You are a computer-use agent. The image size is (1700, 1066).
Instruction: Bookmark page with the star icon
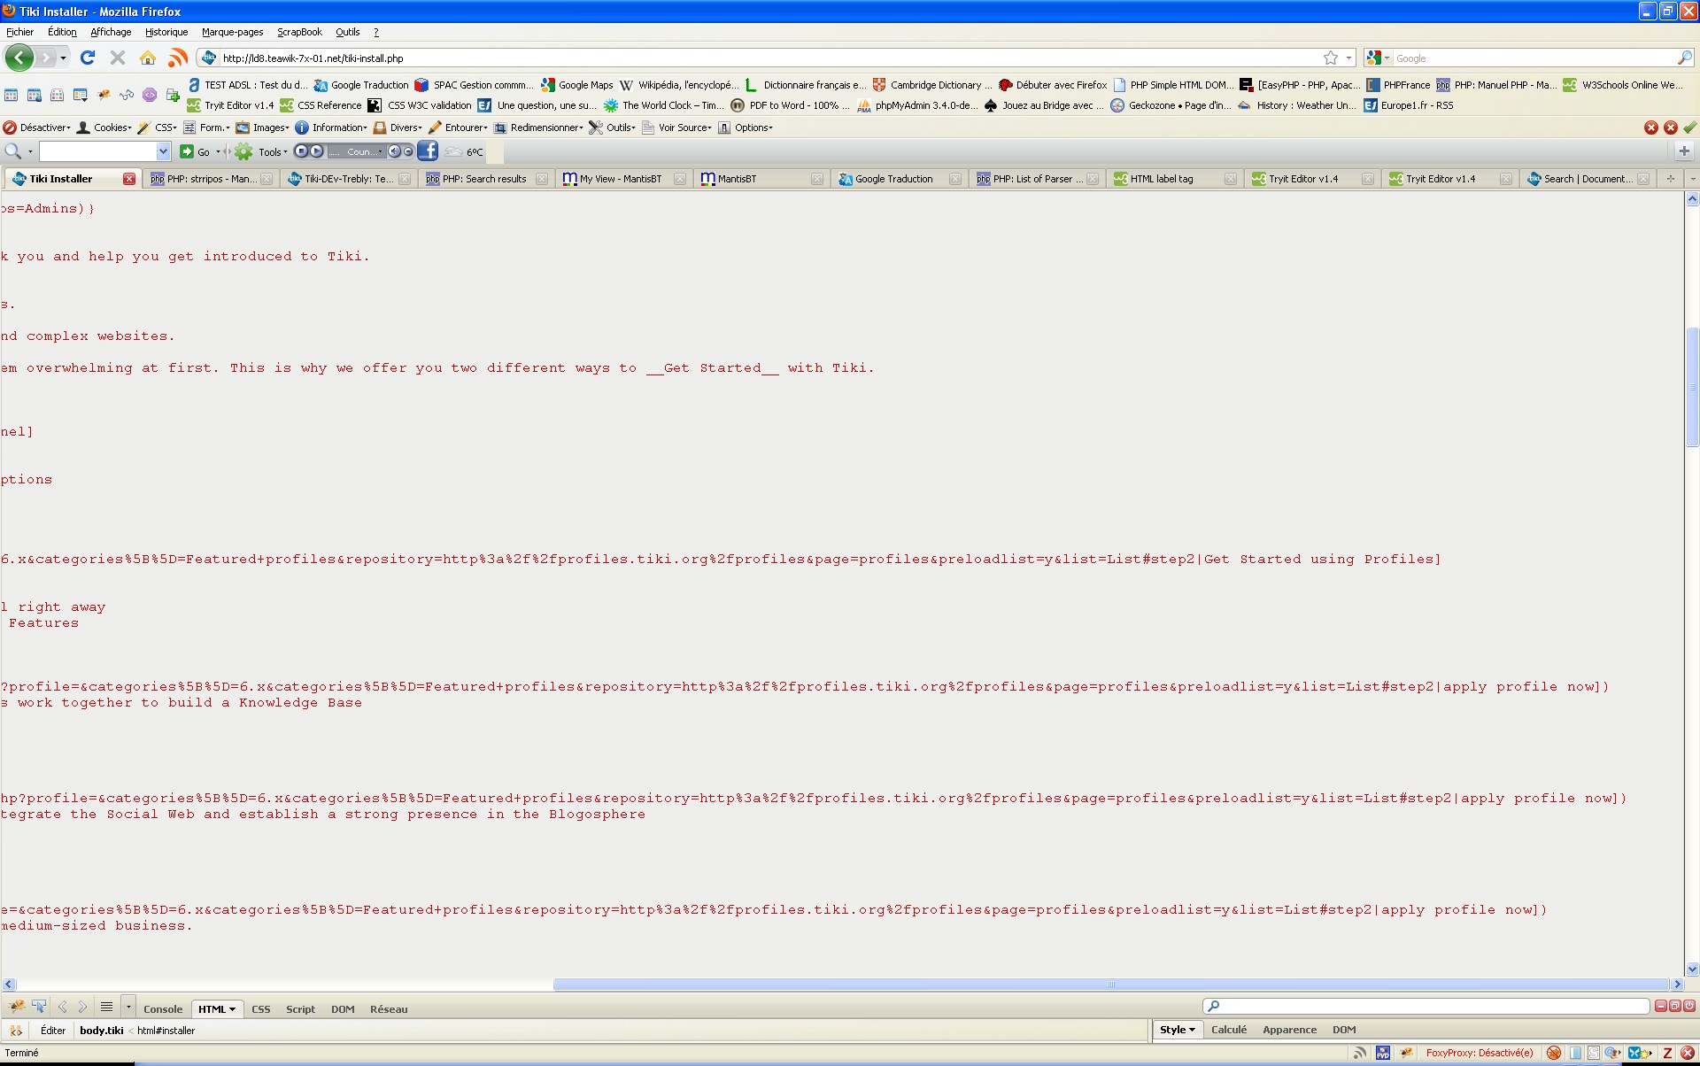pos(1330,58)
